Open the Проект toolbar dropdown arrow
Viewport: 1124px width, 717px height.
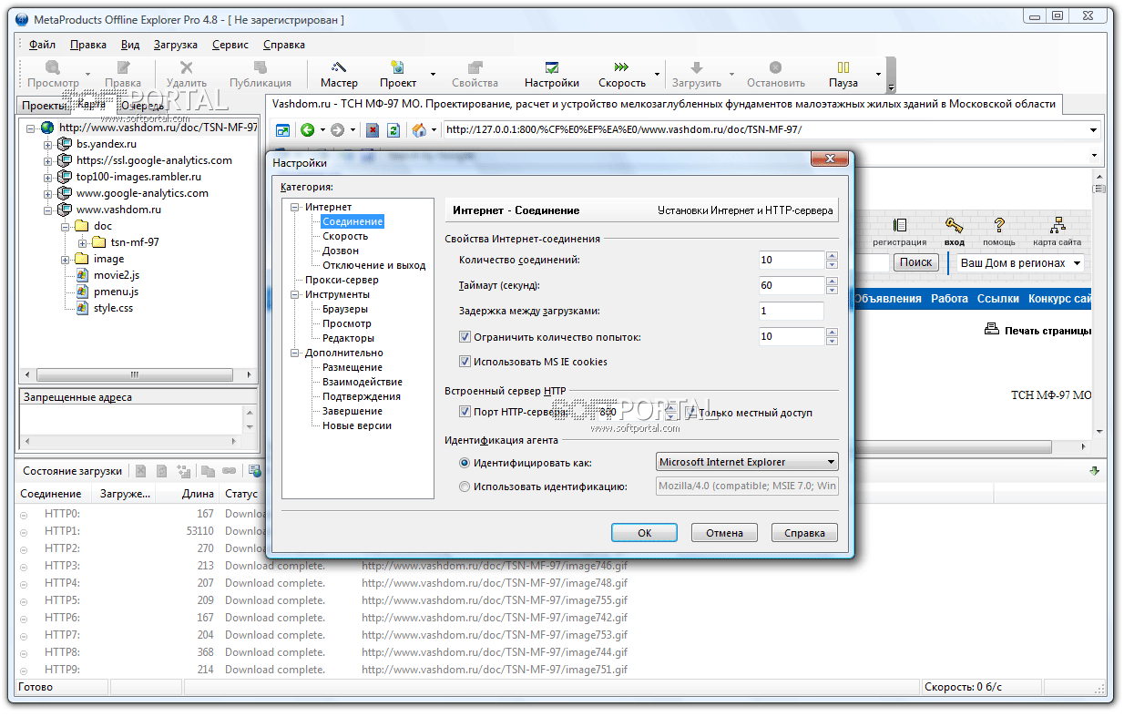(433, 74)
